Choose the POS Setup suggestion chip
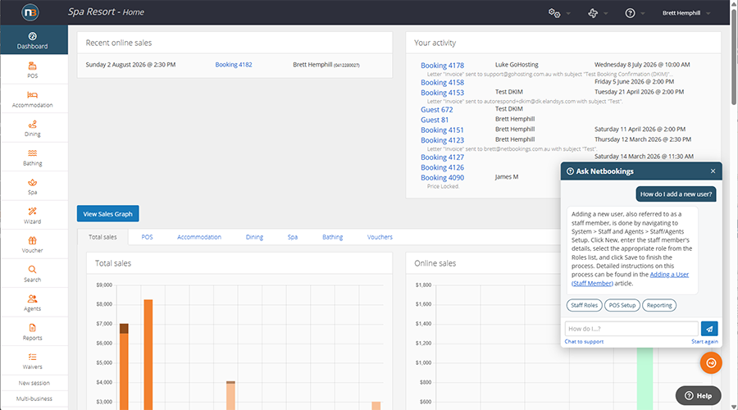Screen dimensions: 738x410 tap(622, 305)
